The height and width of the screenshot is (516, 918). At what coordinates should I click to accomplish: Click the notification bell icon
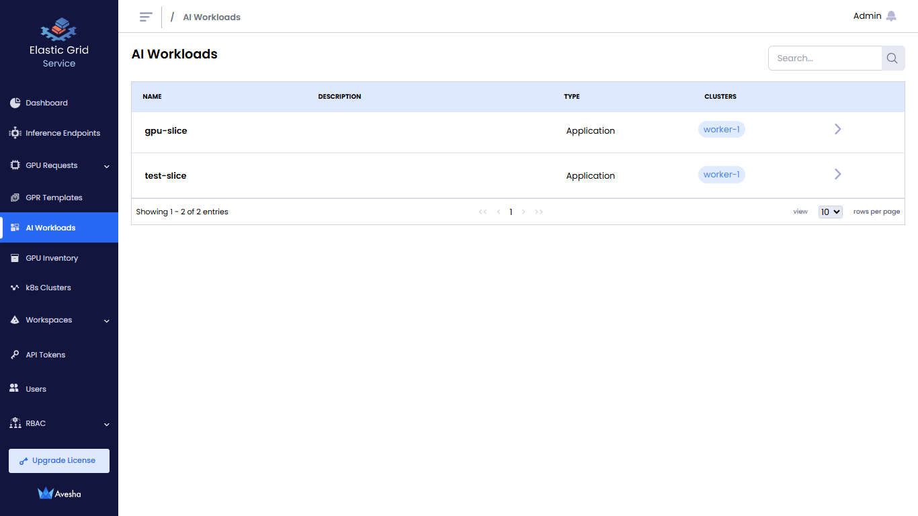tap(891, 16)
